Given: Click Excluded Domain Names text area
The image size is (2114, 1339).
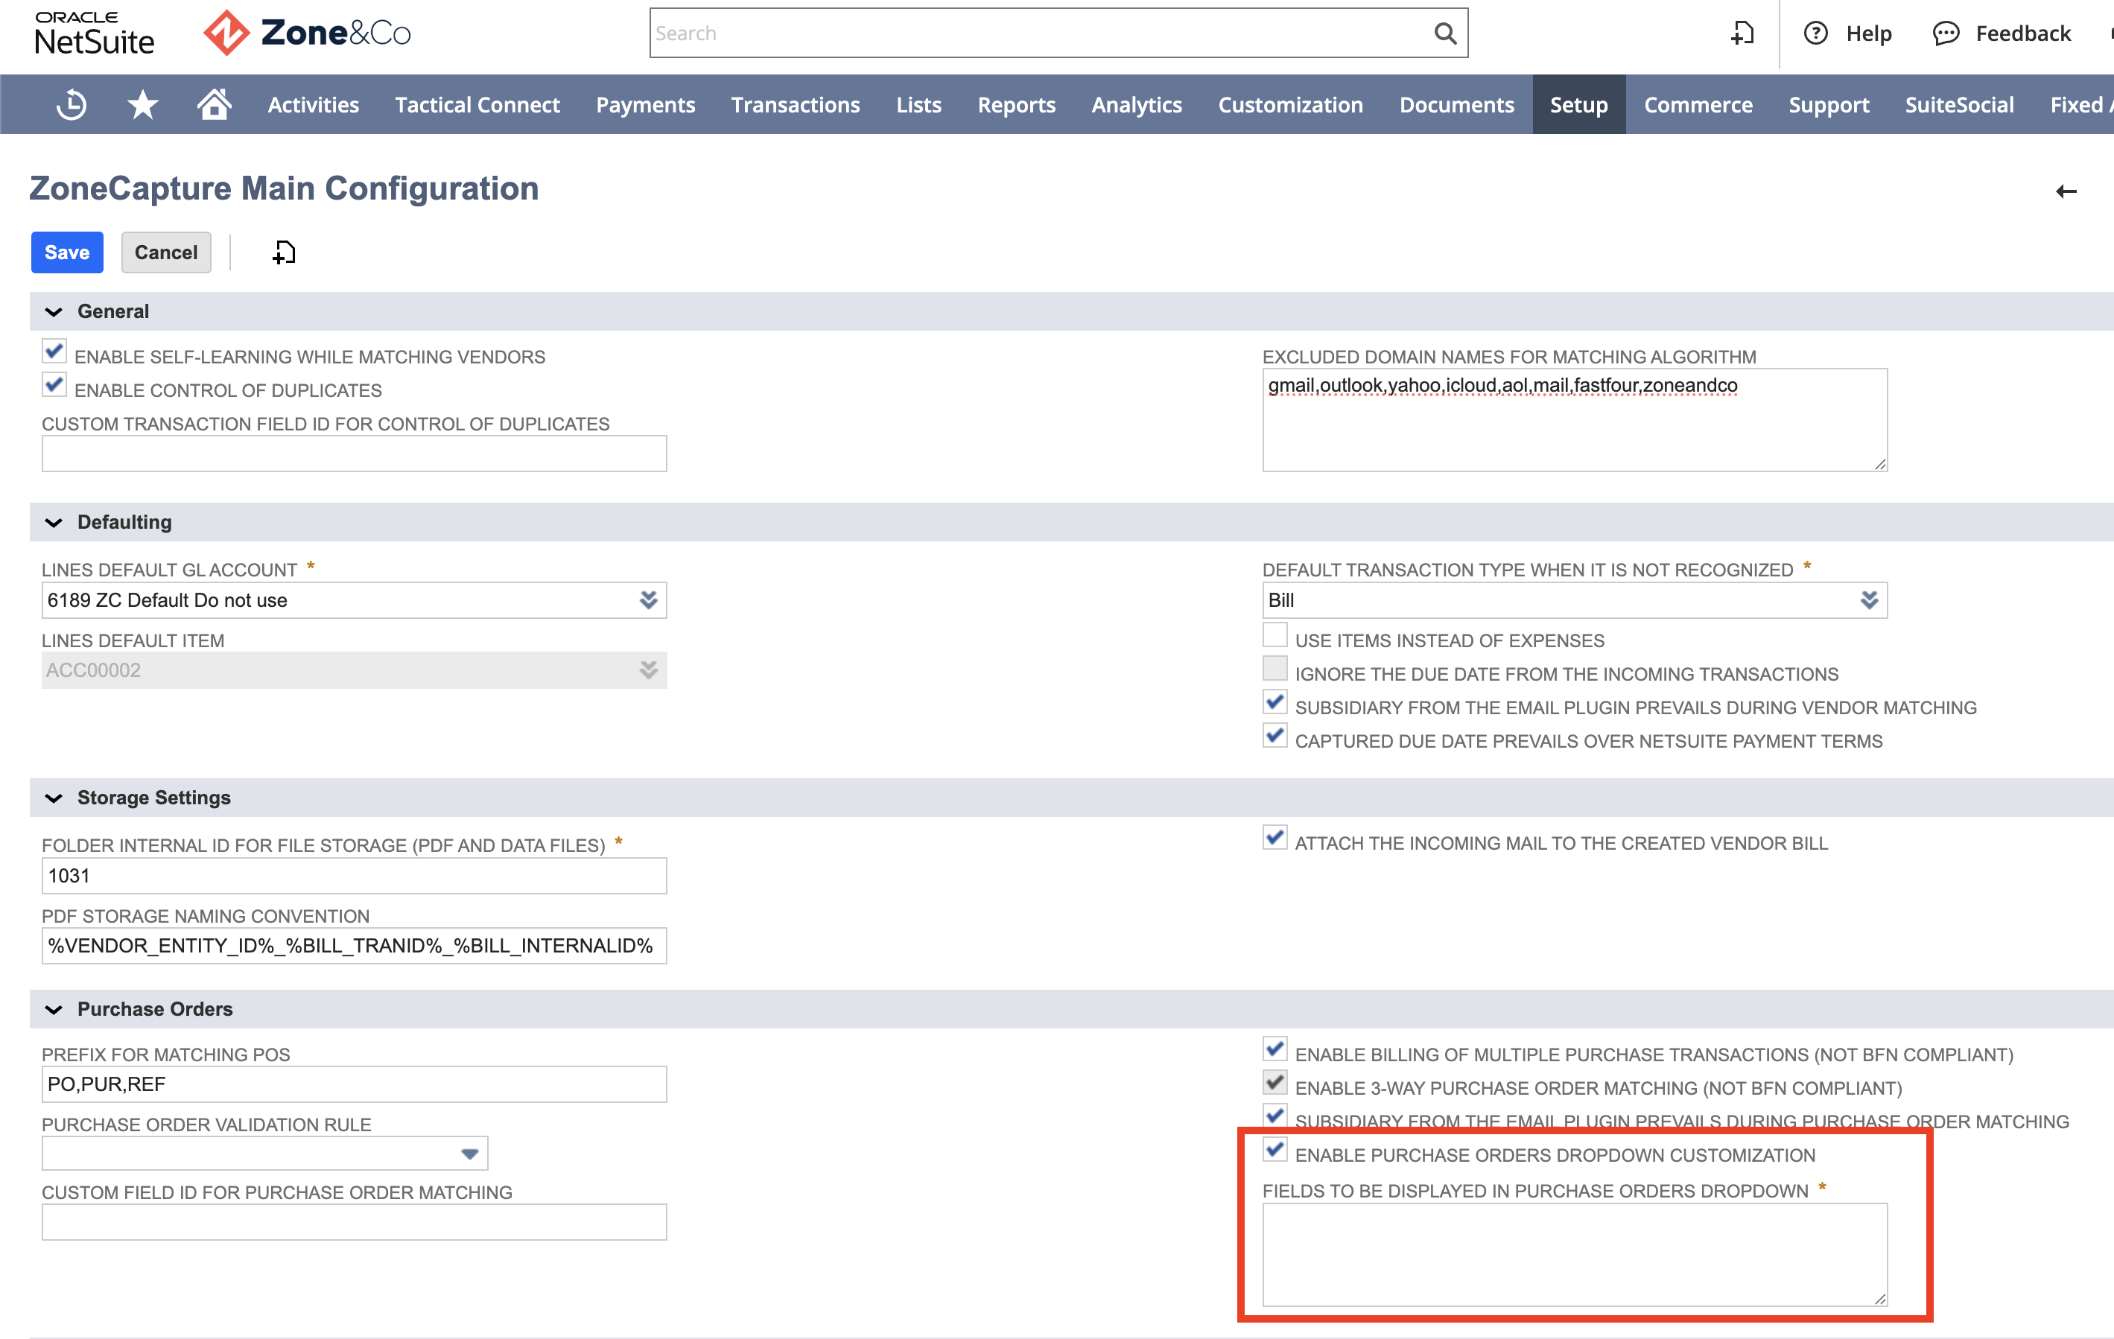Looking at the screenshot, I should pos(1574,419).
